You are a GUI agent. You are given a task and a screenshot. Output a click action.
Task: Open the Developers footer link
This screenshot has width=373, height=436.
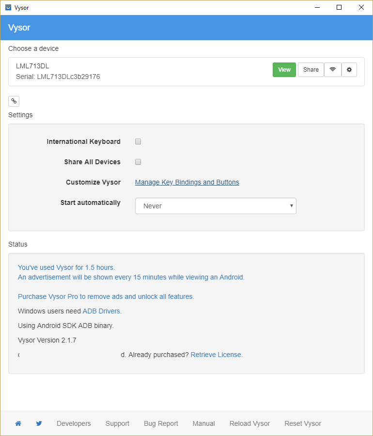74,423
